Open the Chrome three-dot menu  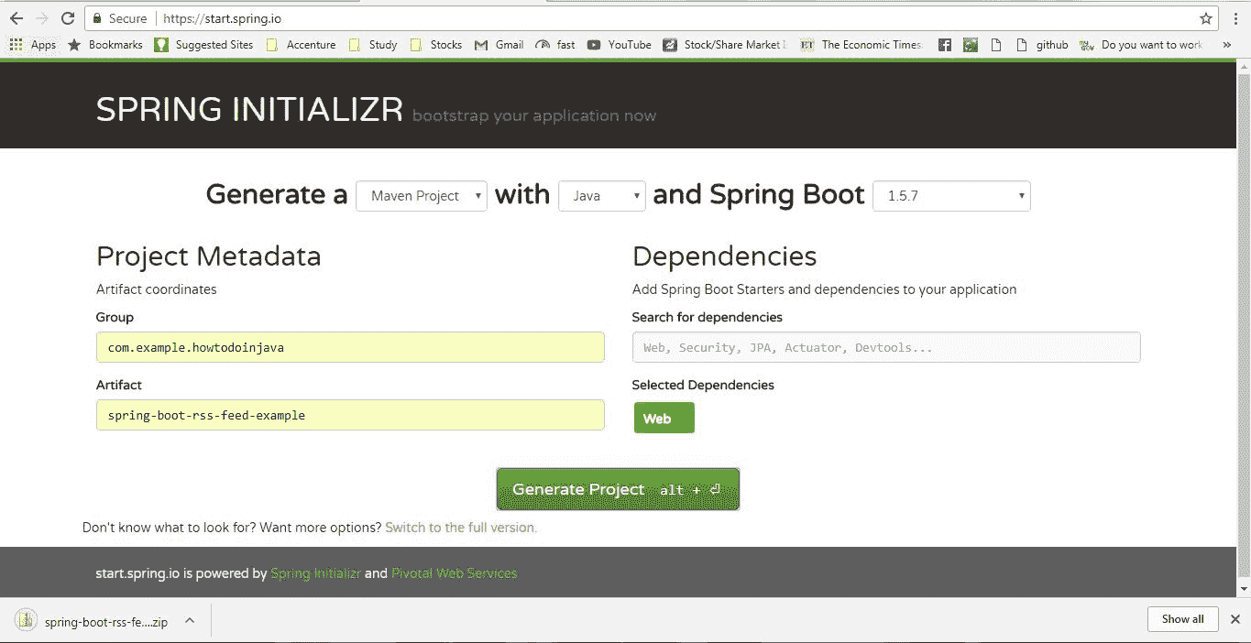1235,18
